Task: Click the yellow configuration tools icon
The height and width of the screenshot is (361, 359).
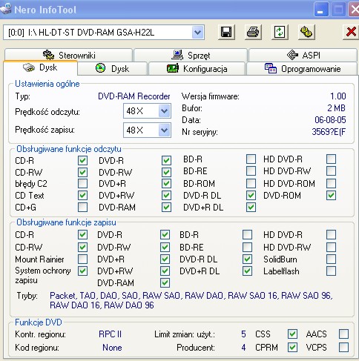Action: click(x=306, y=32)
